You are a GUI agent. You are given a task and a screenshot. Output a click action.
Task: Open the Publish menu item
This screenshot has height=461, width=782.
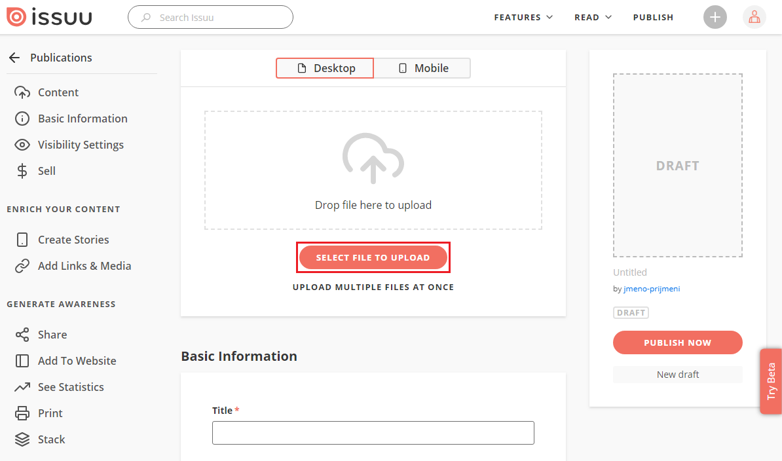(x=653, y=17)
